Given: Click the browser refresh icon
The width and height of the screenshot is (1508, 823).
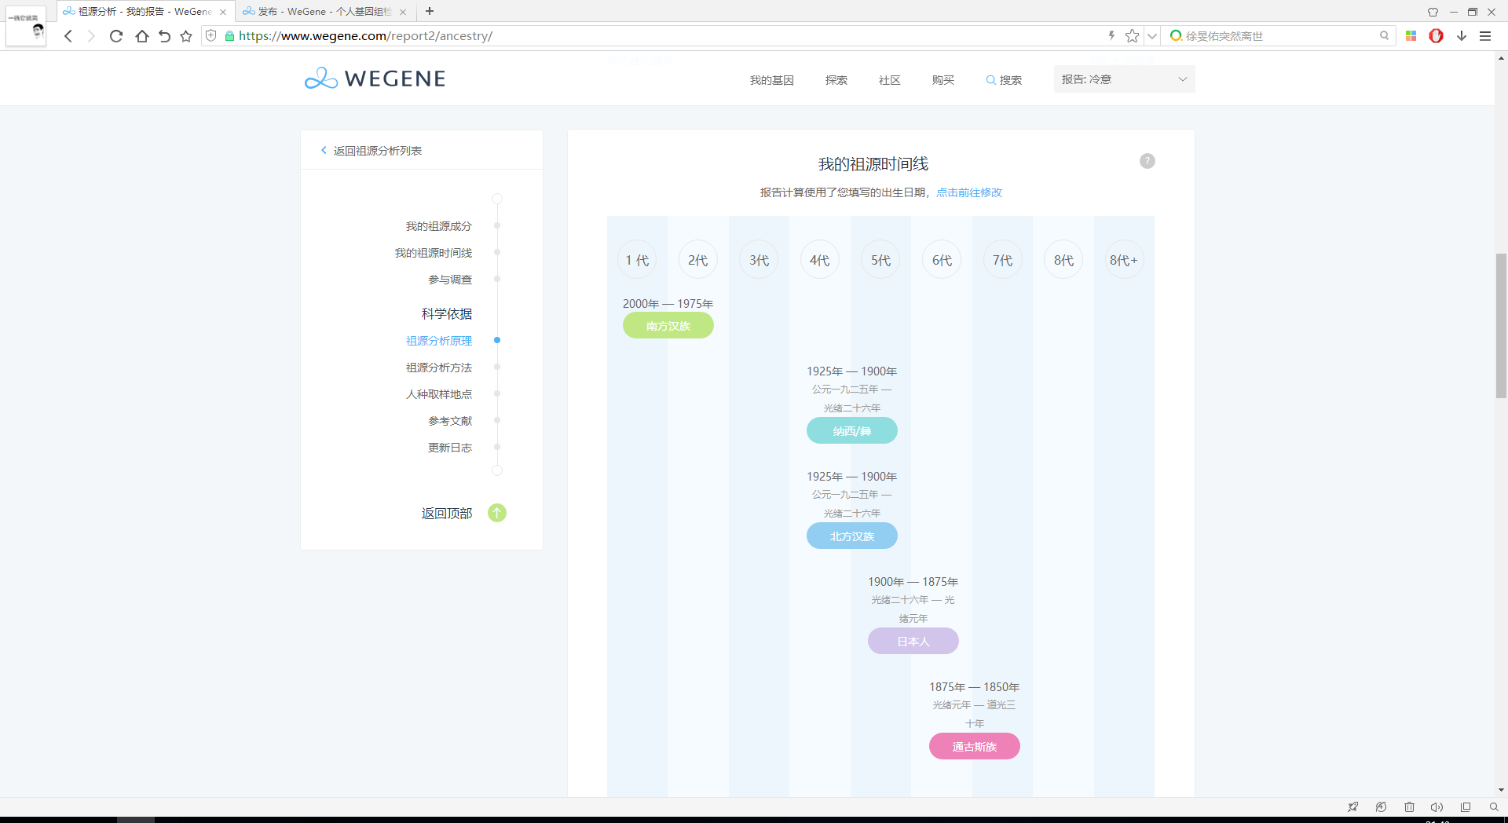Looking at the screenshot, I should tap(116, 36).
